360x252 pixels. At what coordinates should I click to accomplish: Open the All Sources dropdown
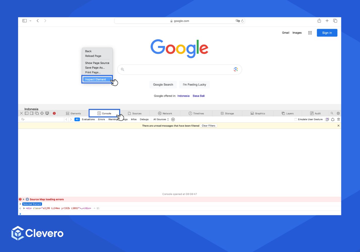click(x=161, y=119)
